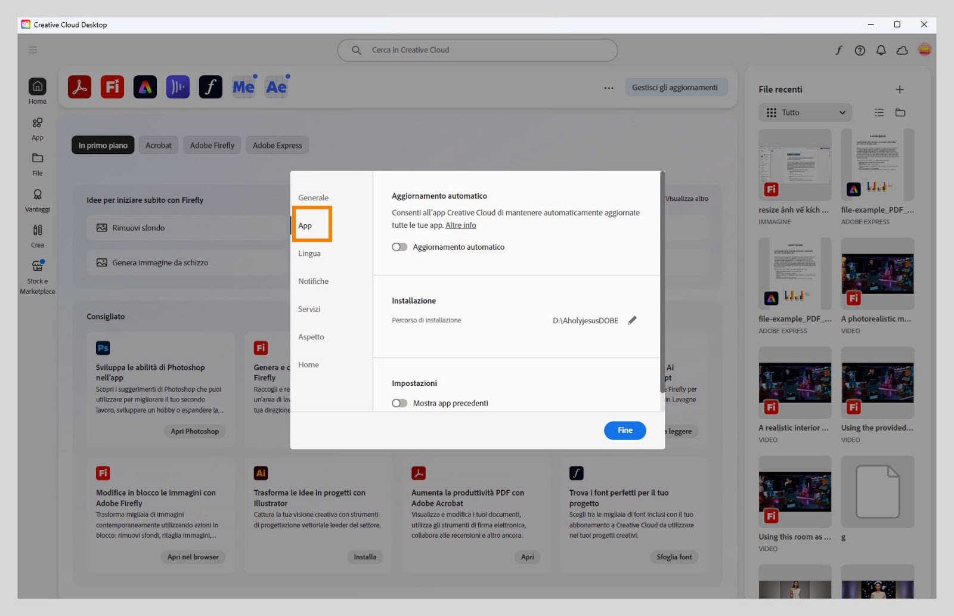This screenshot has width=954, height=616.
Task: Open Media Encoder icon in app bar
Action: (243, 87)
